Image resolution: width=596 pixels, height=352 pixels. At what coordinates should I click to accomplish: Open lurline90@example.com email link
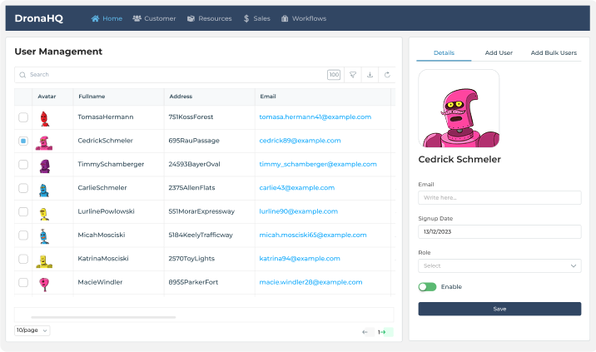coord(298,211)
